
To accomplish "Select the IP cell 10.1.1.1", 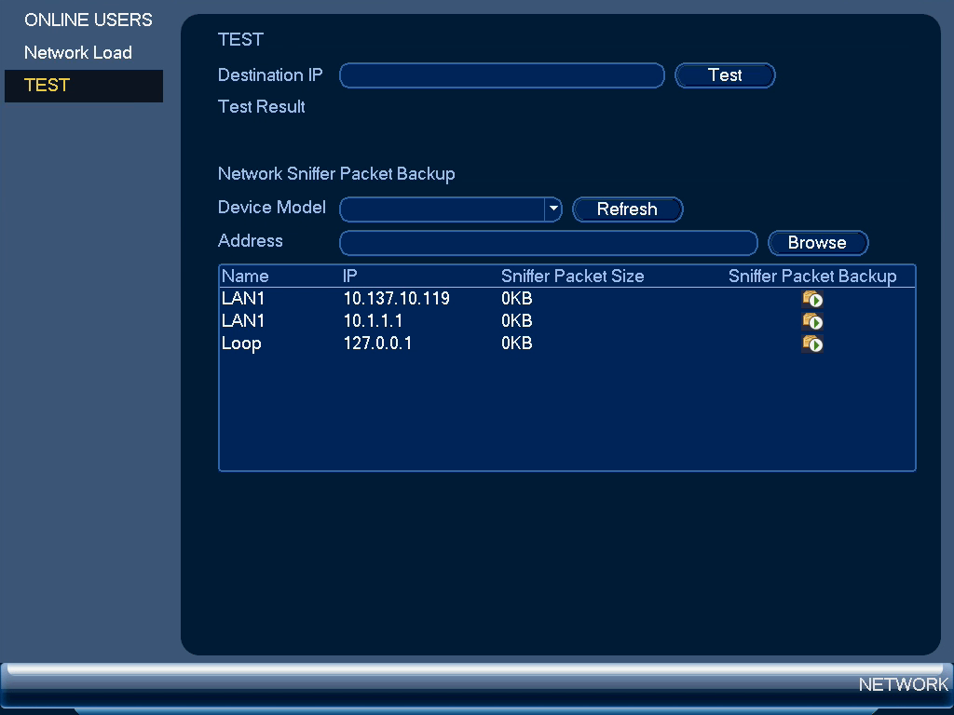I will coord(373,320).
